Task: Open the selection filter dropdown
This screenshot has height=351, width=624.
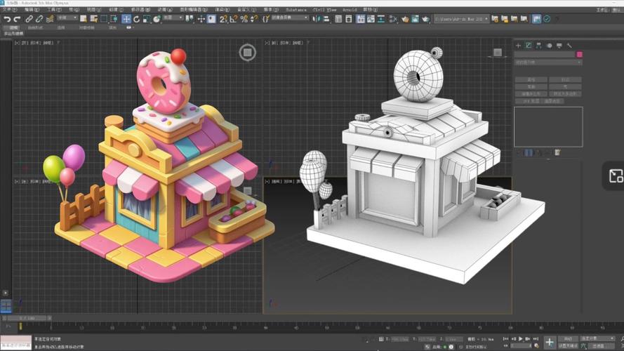Action: click(x=67, y=18)
